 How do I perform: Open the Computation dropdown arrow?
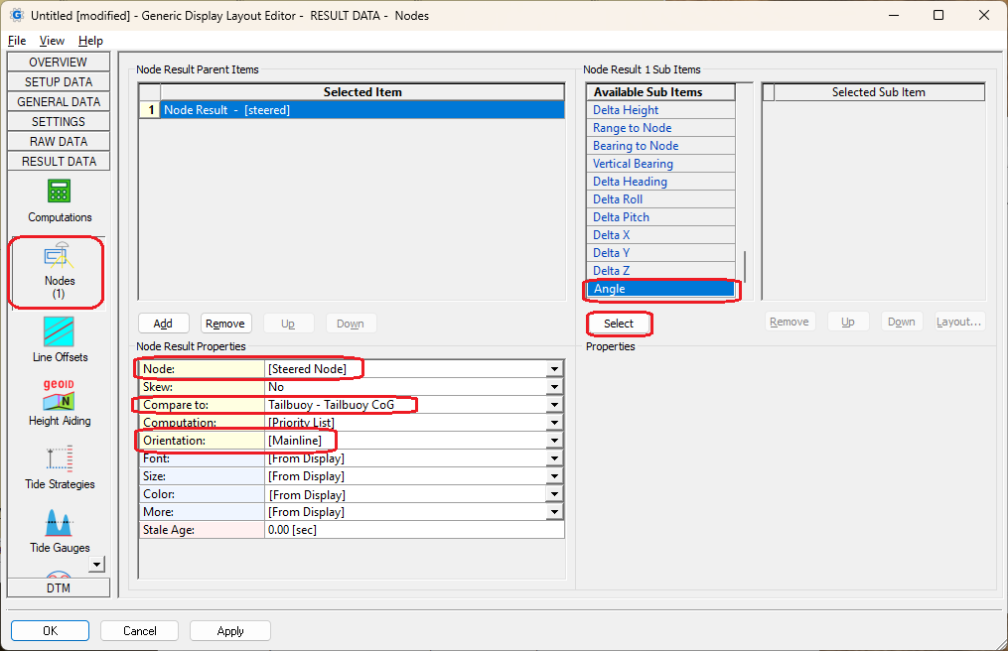coord(554,423)
